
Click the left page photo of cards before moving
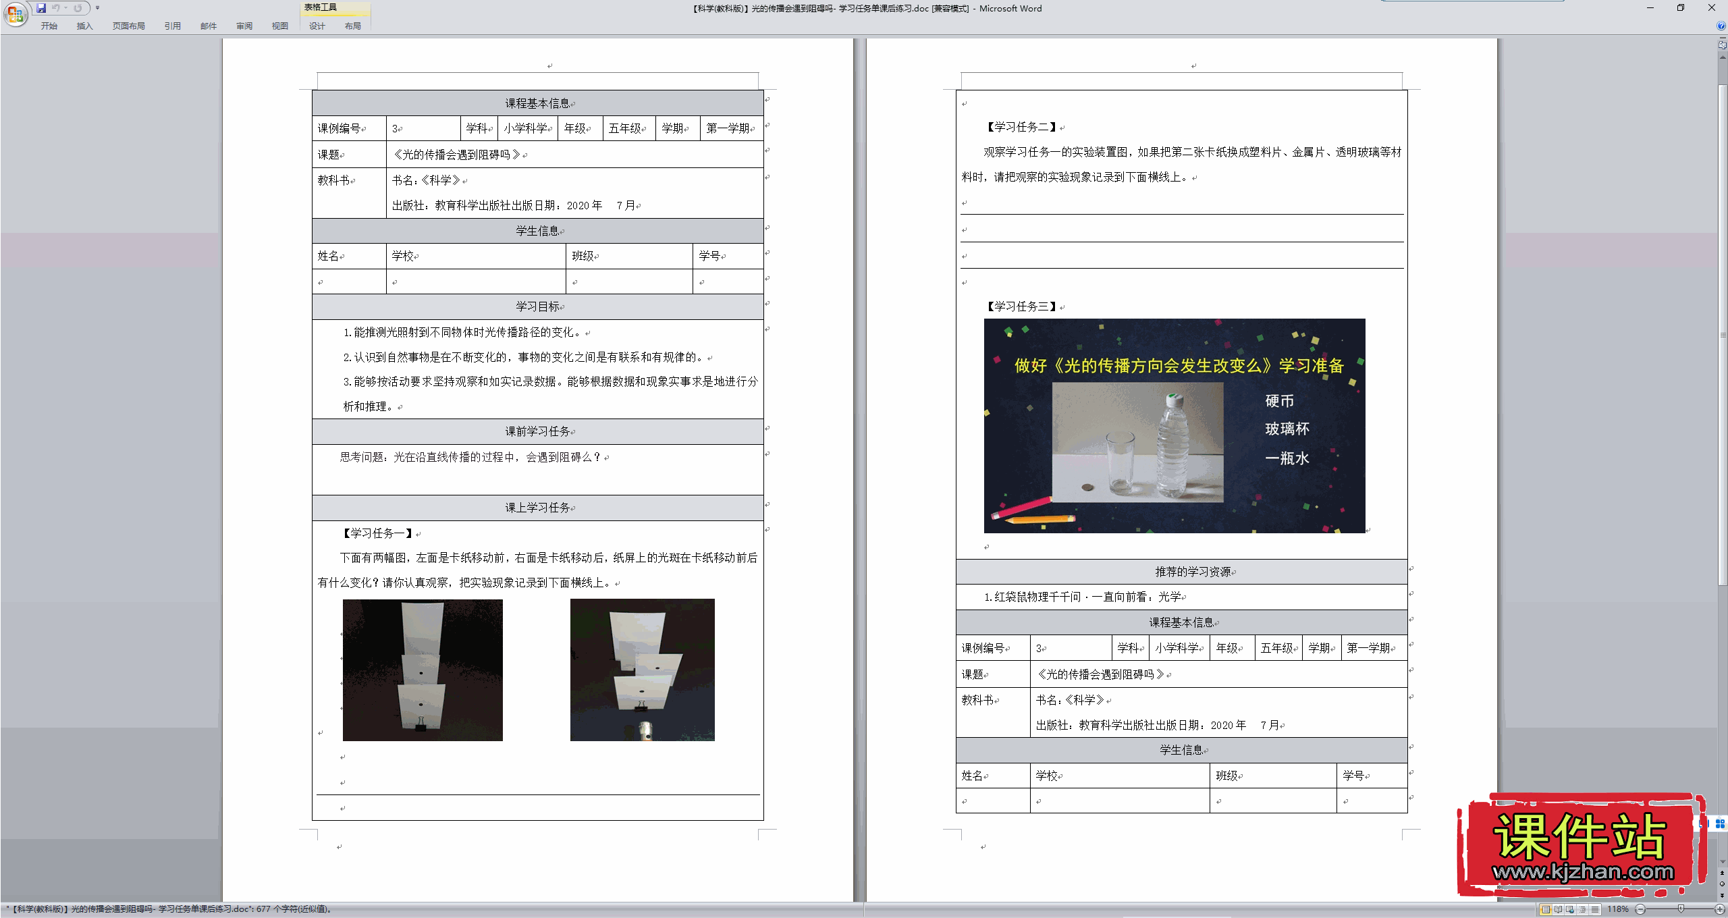coord(423,670)
